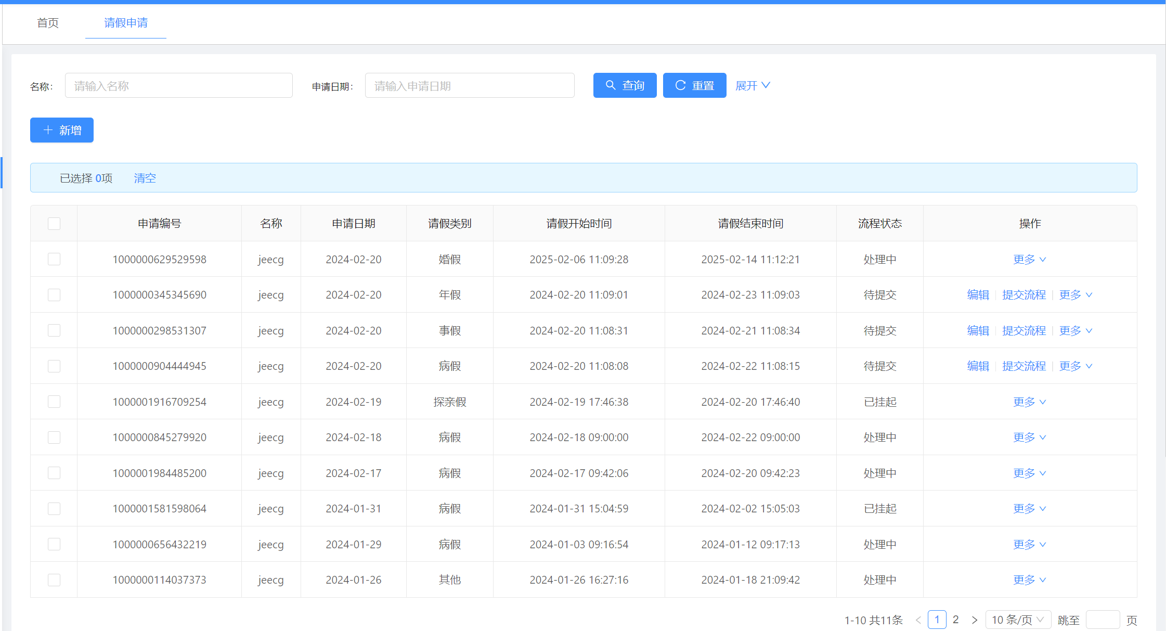
Task: Click the 请假类别 column header
Action: [x=450, y=224]
